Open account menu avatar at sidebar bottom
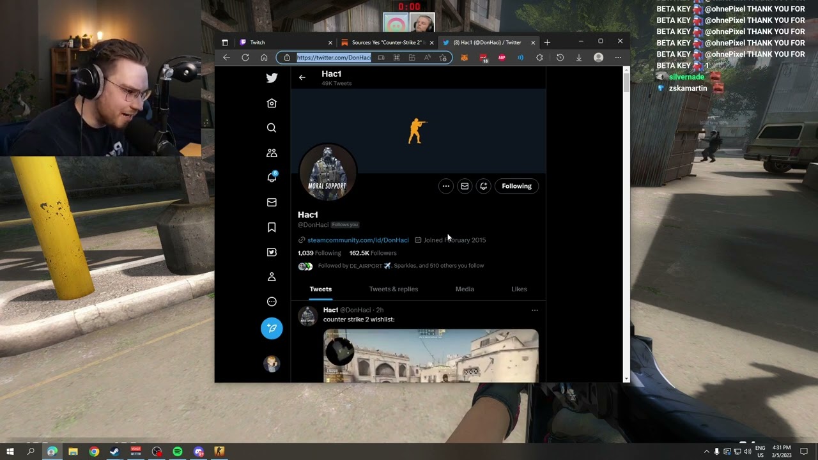 pyautogui.click(x=272, y=364)
